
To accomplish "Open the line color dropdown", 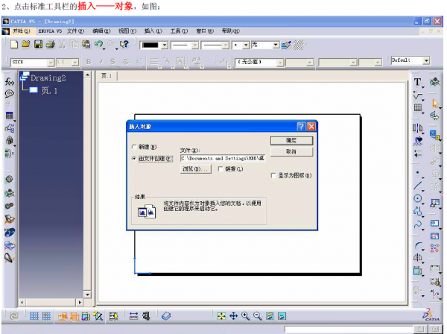I will coord(165,45).
